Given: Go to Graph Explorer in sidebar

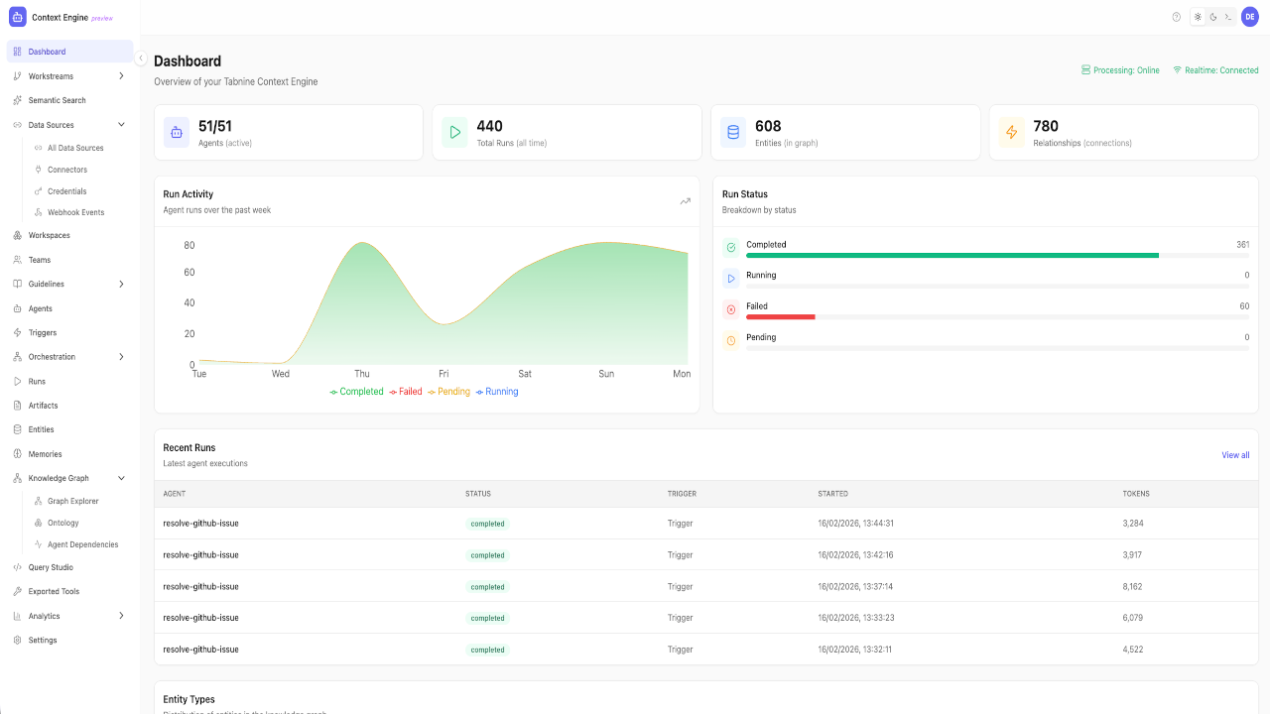Looking at the screenshot, I should click(x=72, y=502).
